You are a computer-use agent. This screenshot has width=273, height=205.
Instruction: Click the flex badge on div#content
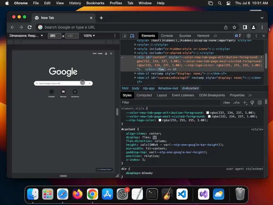(x=161, y=69)
